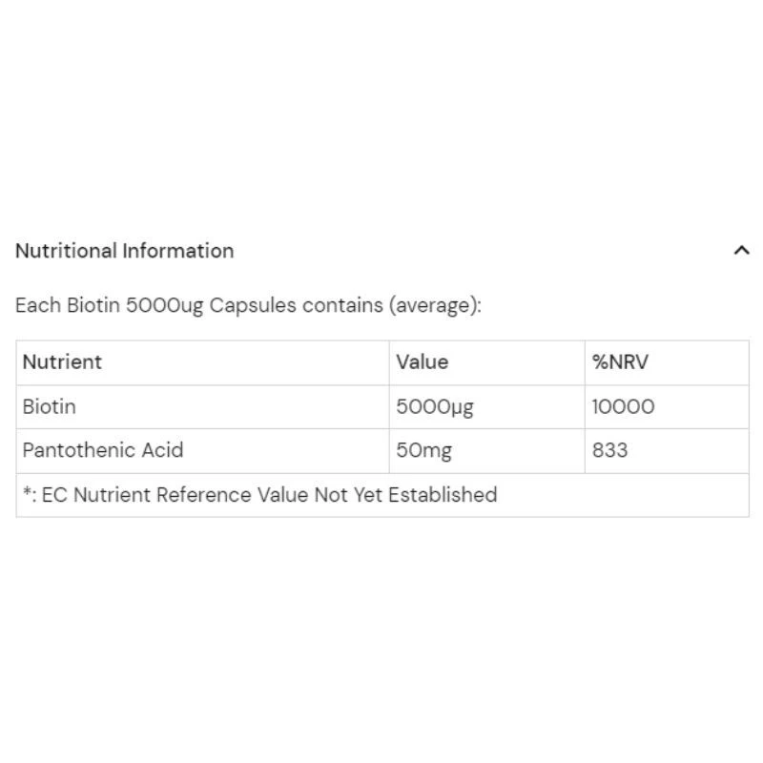
Task: Click the word "contains" in the description
Action: coord(342,306)
